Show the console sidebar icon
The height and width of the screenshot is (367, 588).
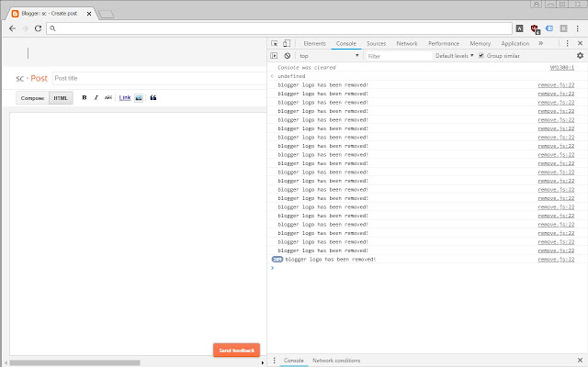tap(274, 56)
